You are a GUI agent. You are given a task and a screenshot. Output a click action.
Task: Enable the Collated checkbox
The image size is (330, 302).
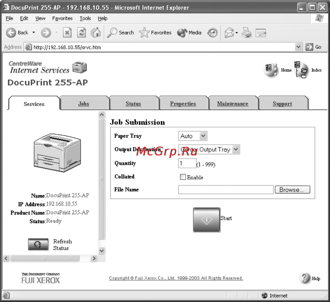183,177
